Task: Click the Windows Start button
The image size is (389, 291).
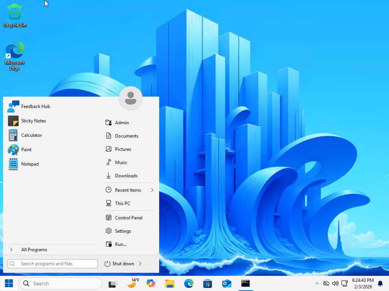Action: click(x=9, y=283)
